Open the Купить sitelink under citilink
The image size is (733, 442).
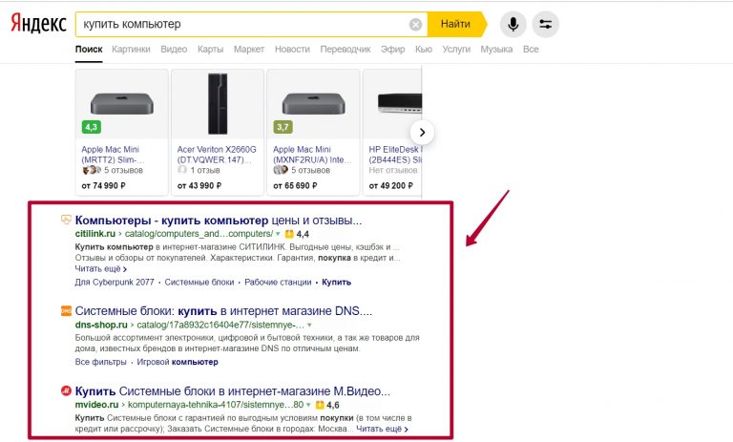(337, 282)
